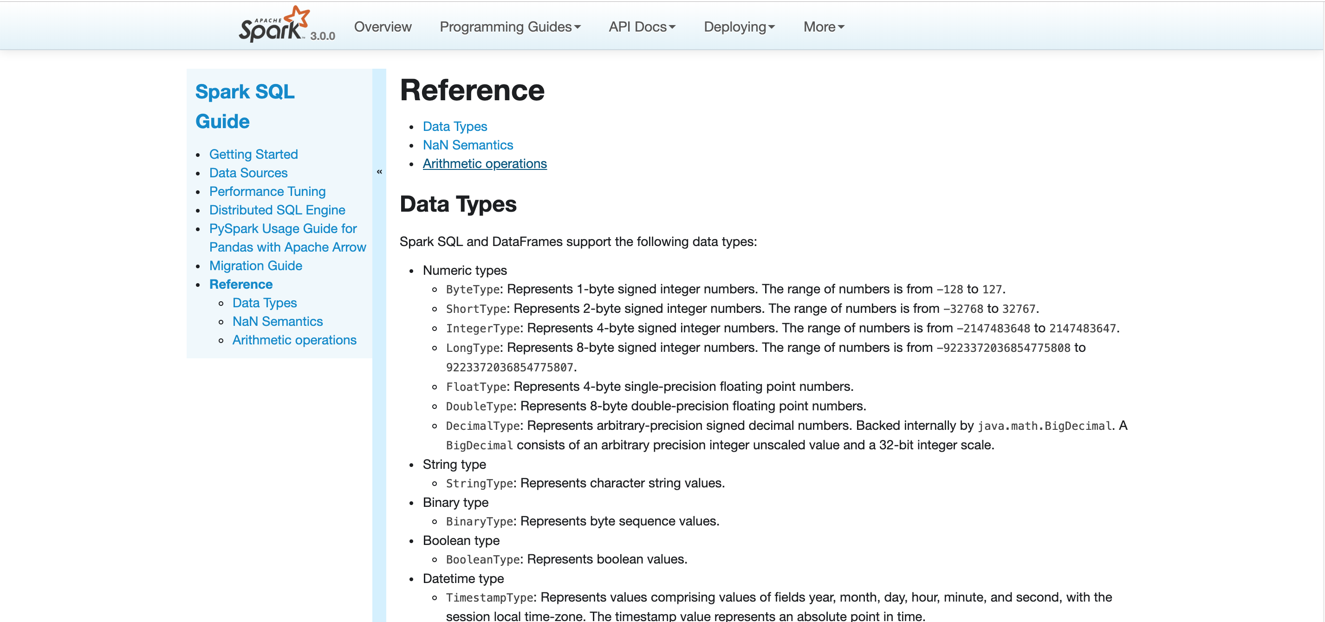Collapse the sidebar with the « toggle
Screen dimensions: 1325x622
(x=379, y=172)
